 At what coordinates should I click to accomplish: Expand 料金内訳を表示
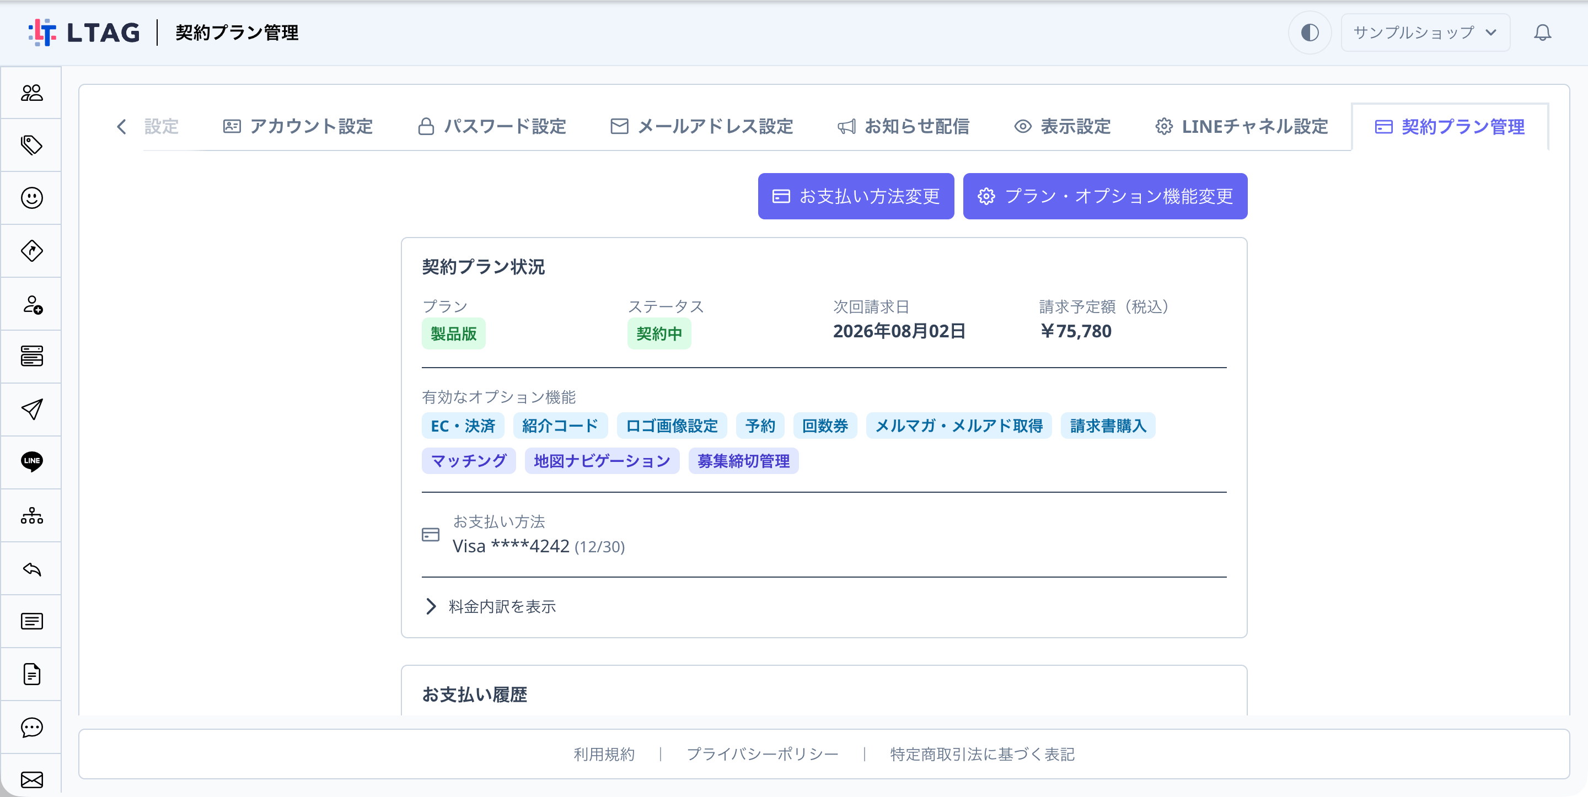490,606
